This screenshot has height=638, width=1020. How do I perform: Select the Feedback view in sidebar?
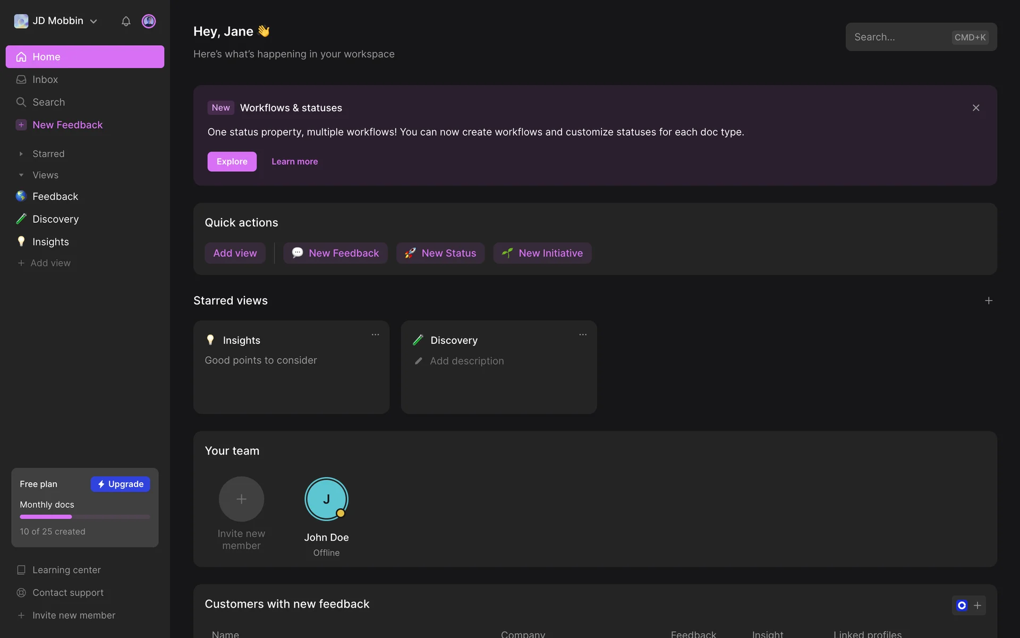point(55,197)
